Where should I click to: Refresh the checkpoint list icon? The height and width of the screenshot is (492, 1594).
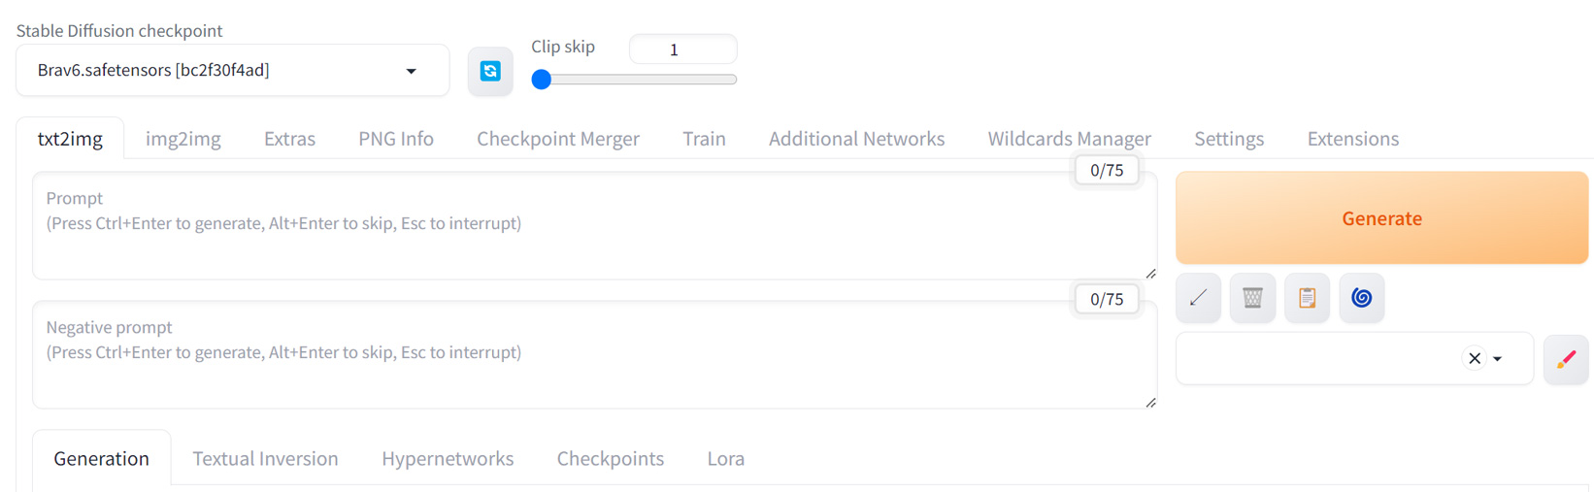(x=490, y=71)
